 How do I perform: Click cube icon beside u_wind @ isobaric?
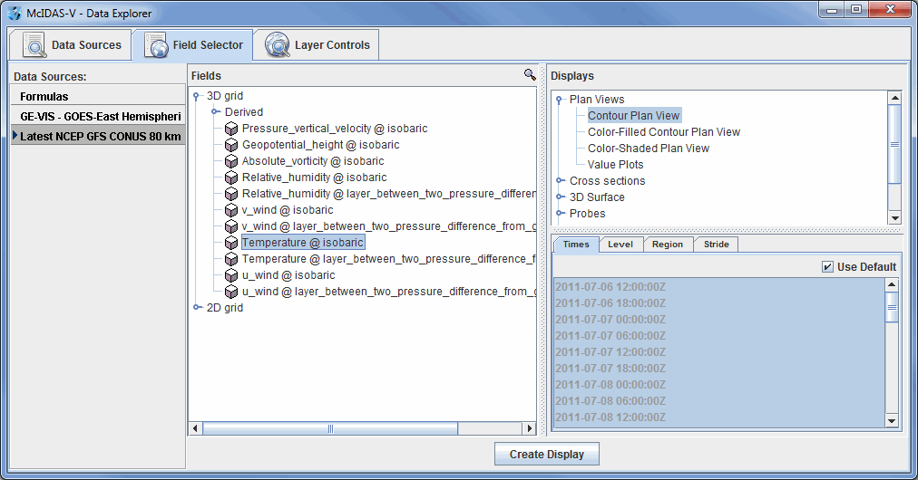point(231,275)
